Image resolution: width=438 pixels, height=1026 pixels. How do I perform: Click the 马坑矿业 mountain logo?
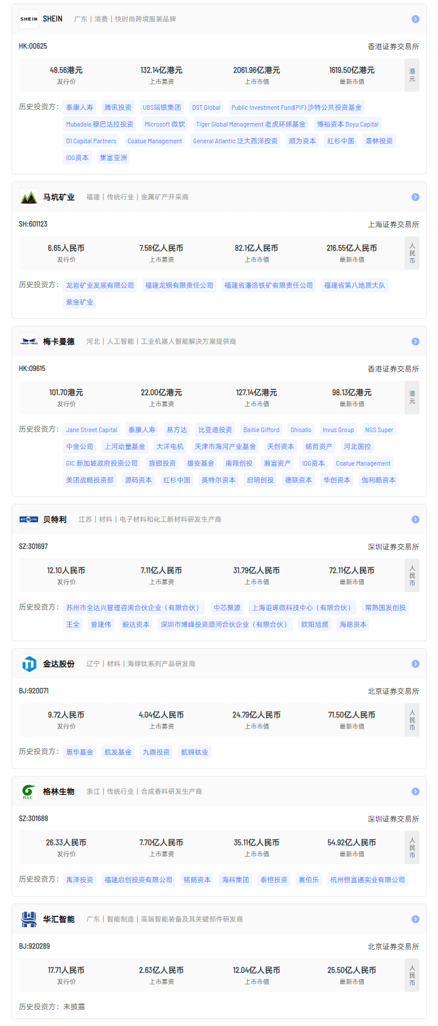29,197
